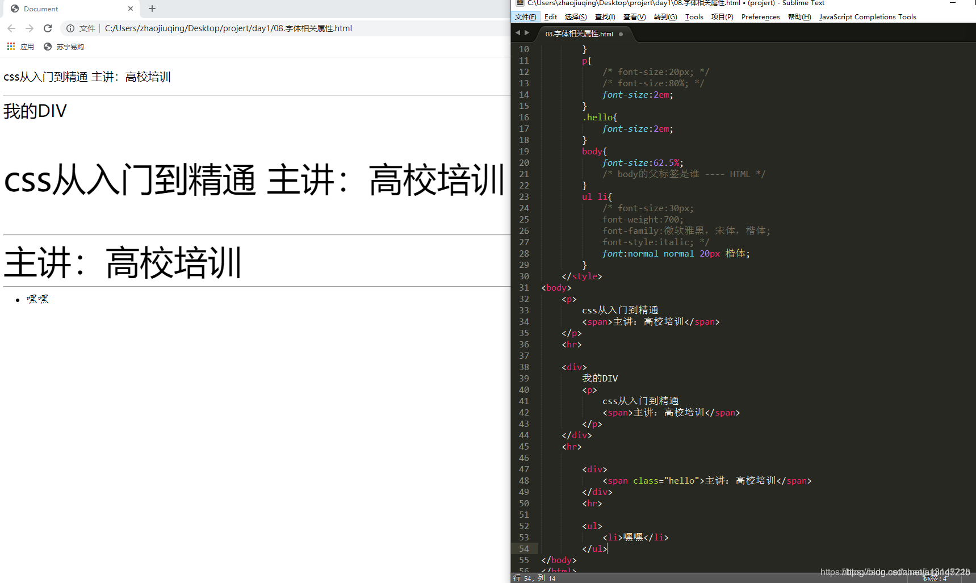Open the 文件(F) menu in Sublime
Image resolution: width=976 pixels, height=583 pixels.
525,17
